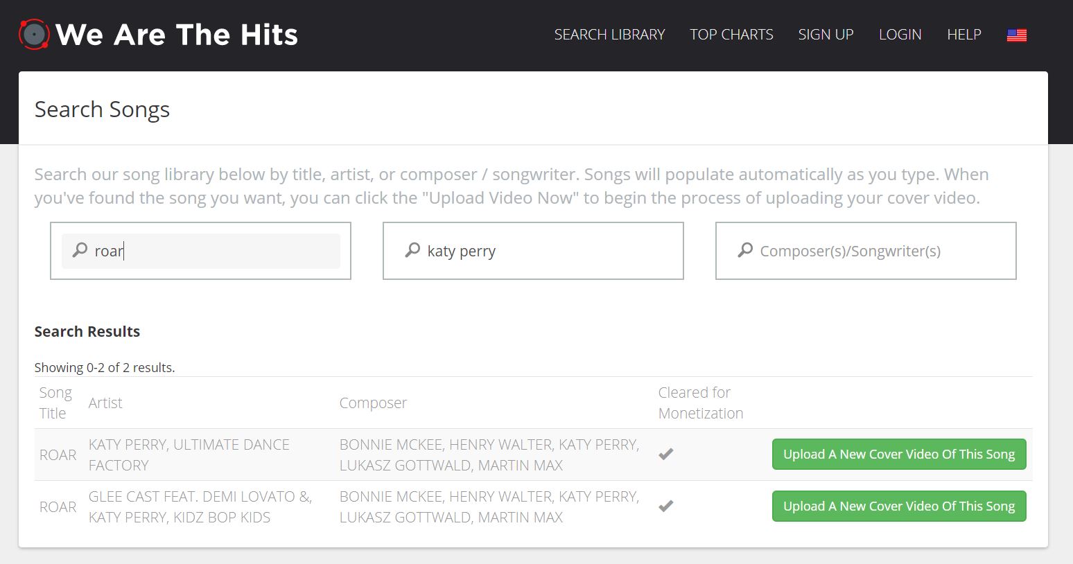The width and height of the screenshot is (1073, 564).
Task: Focus the Composer(s)/Songwriter(s) search field
Action: tap(866, 251)
